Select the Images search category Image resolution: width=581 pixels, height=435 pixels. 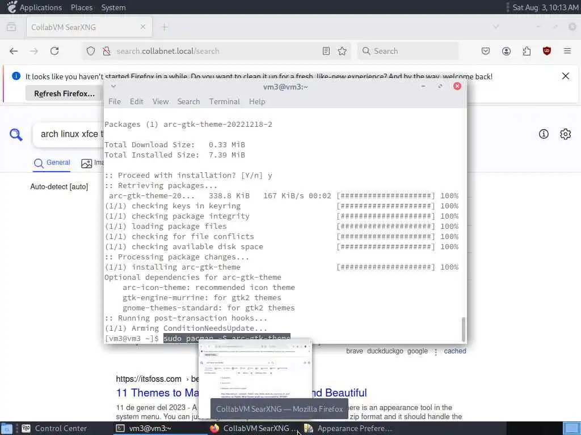(92, 163)
